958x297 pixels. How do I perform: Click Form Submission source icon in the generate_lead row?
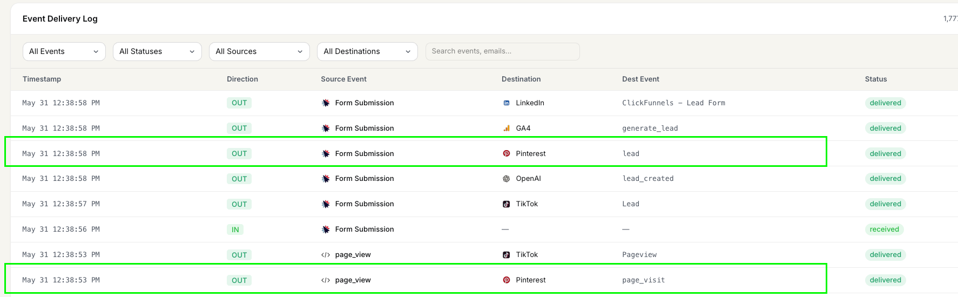[x=326, y=129]
